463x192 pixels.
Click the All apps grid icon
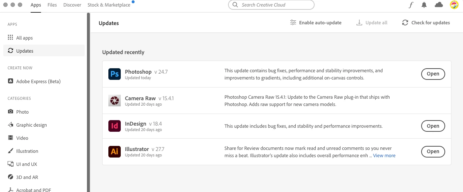point(11,38)
